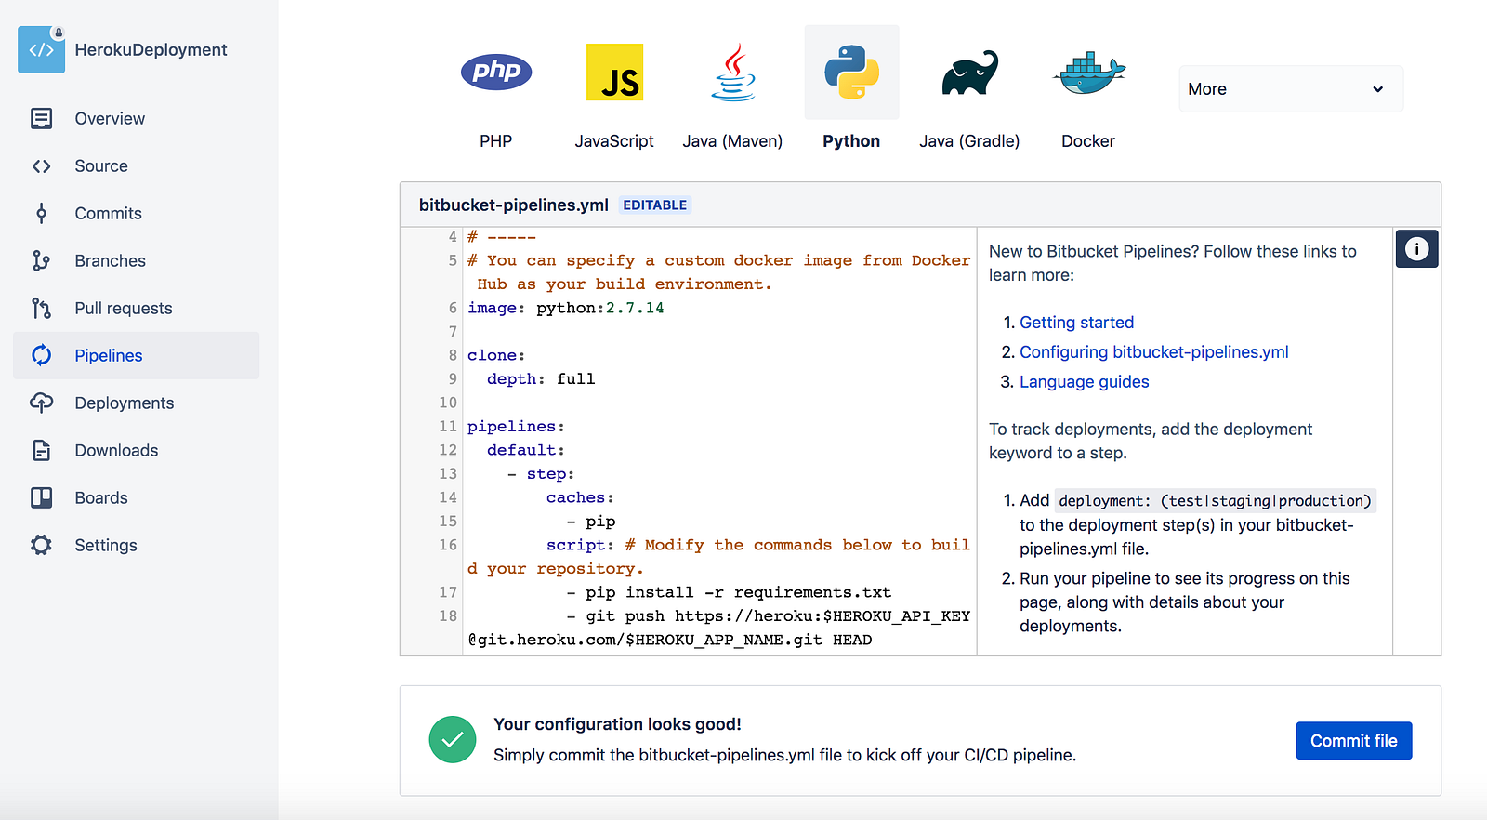Navigate to Branches in the sidebar
The height and width of the screenshot is (820, 1487).
136,261
